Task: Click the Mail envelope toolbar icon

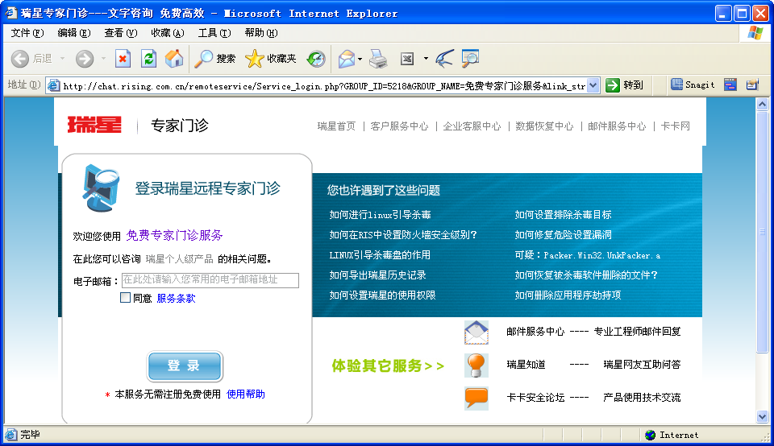Action: [347, 59]
